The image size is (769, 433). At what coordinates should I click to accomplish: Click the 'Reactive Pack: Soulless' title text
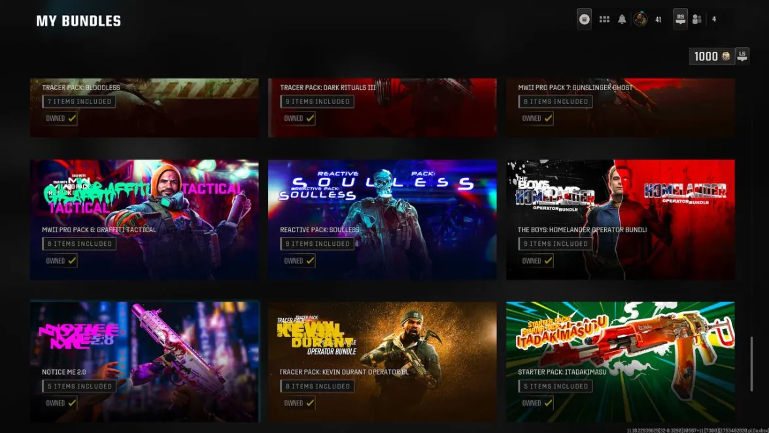[x=319, y=230]
